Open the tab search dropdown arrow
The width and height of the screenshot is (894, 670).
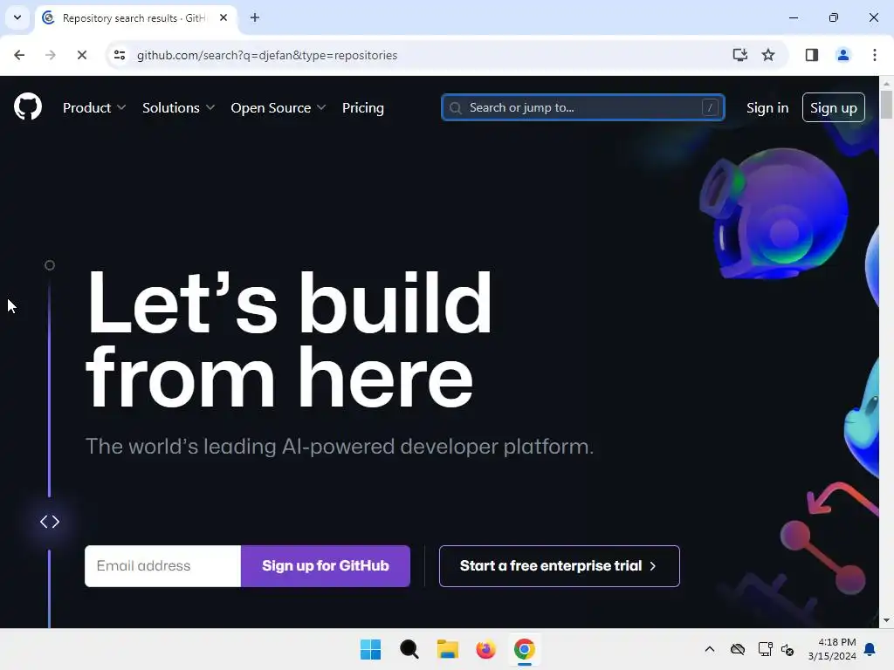17,17
